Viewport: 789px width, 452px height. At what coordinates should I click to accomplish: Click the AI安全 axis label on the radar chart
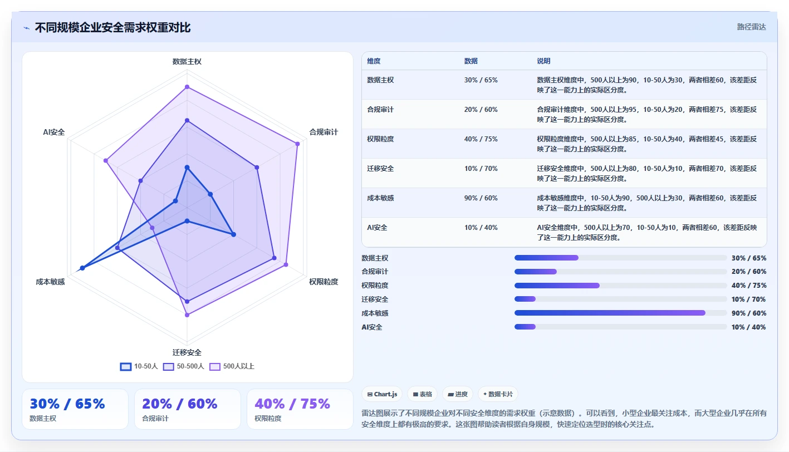click(x=54, y=132)
